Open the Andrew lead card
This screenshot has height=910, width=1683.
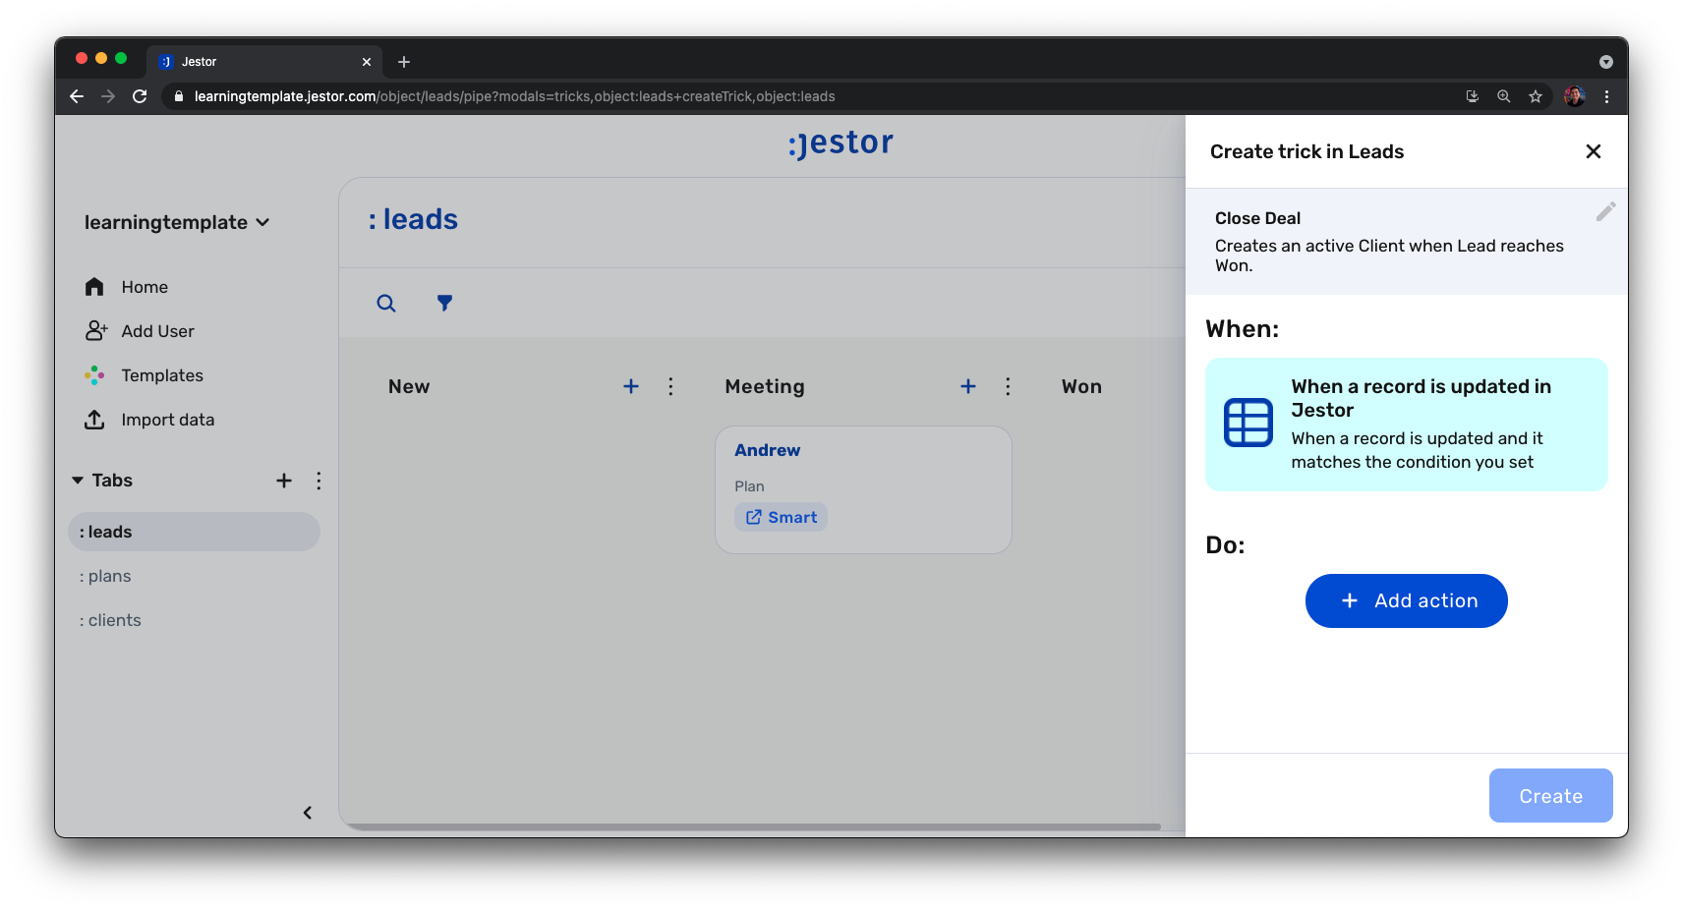863,489
